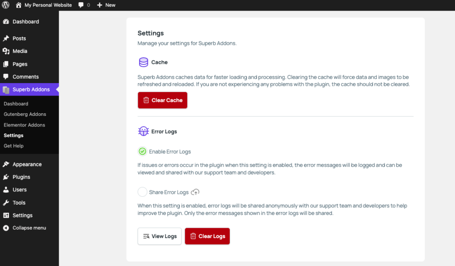This screenshot has width=455, height=266.
Task: Click the Clear Cache button
Action: [x=163, y=100]
